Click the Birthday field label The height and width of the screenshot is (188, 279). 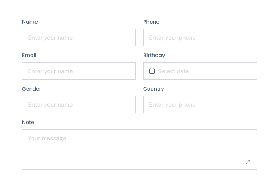coord(154,55)
